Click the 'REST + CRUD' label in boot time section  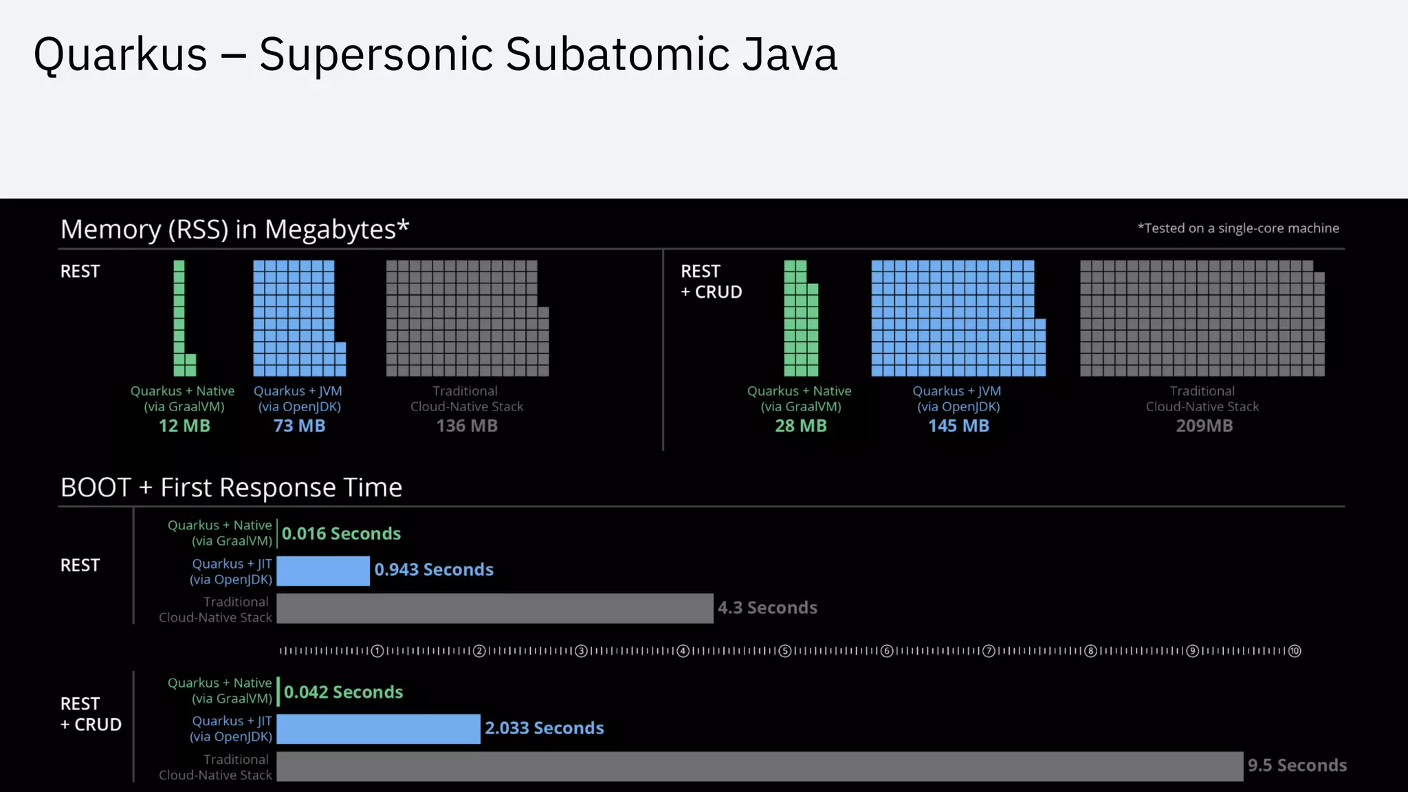[91, 714]
